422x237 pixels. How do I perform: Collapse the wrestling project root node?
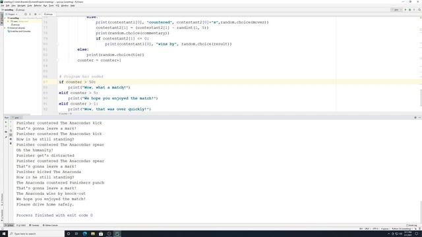click(5, 18)
